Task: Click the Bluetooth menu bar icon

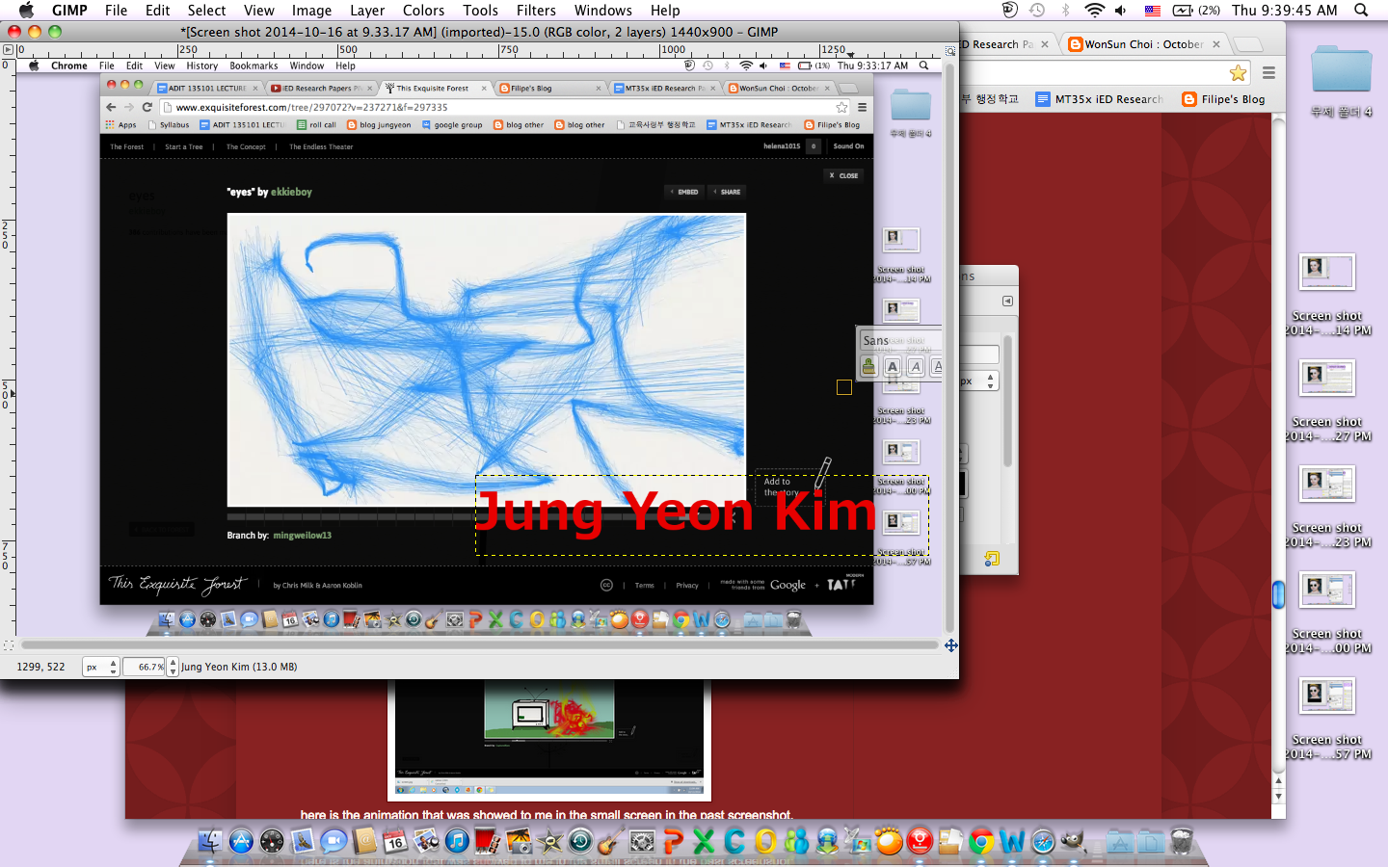Action: tap(1066, 11)
